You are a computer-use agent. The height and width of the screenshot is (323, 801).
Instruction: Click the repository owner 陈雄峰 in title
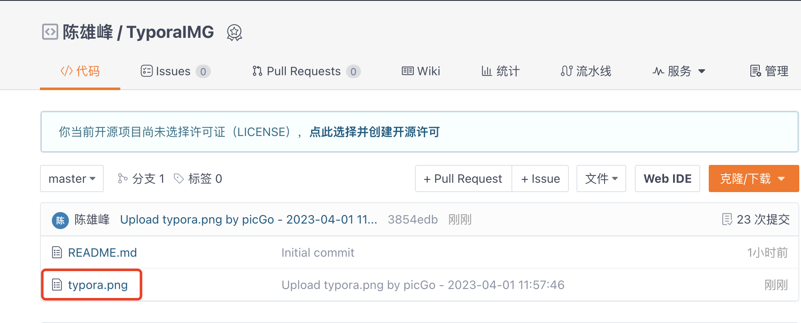[88, 32]
